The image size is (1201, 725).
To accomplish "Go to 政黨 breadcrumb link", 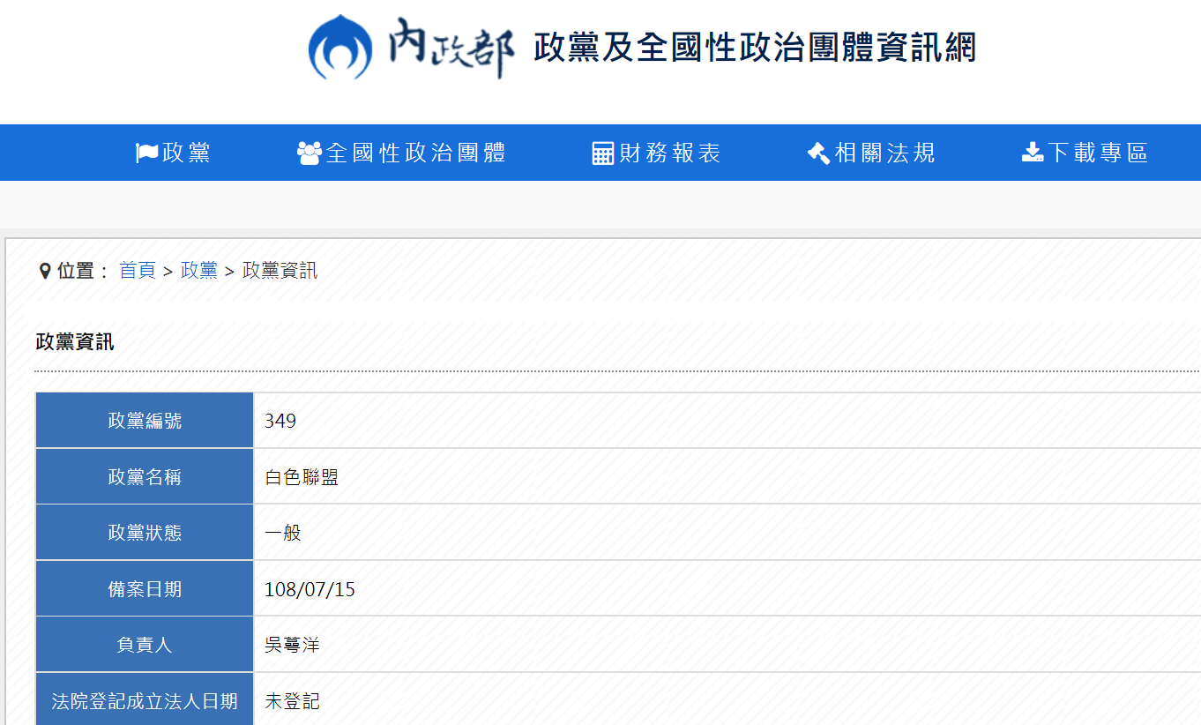I will click(199, 271).
